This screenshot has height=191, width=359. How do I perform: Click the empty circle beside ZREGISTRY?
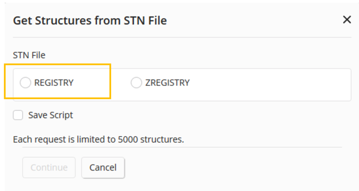[136, 83]
